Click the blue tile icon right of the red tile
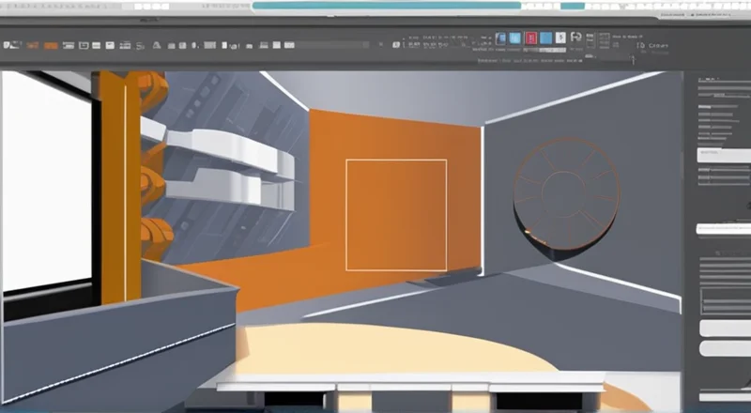 tap(546, 38)
